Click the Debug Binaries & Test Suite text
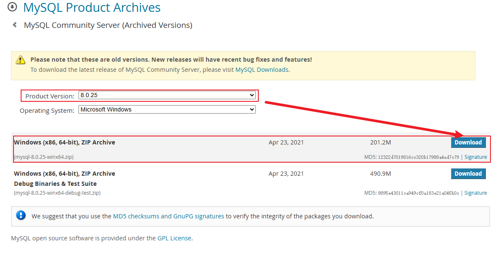The image size is (504, 253). [x=55, y=184]
